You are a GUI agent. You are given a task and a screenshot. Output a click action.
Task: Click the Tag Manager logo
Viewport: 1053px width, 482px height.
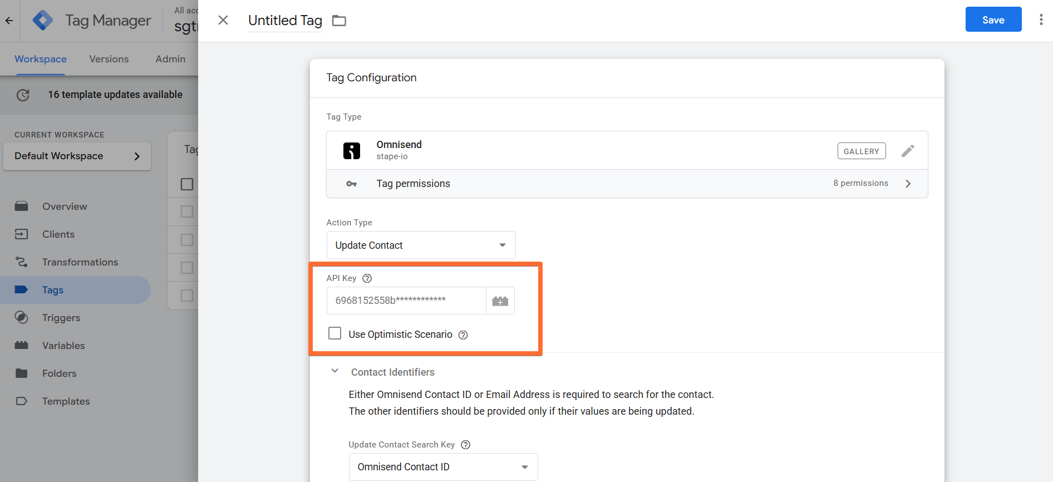tap(43, 21)
